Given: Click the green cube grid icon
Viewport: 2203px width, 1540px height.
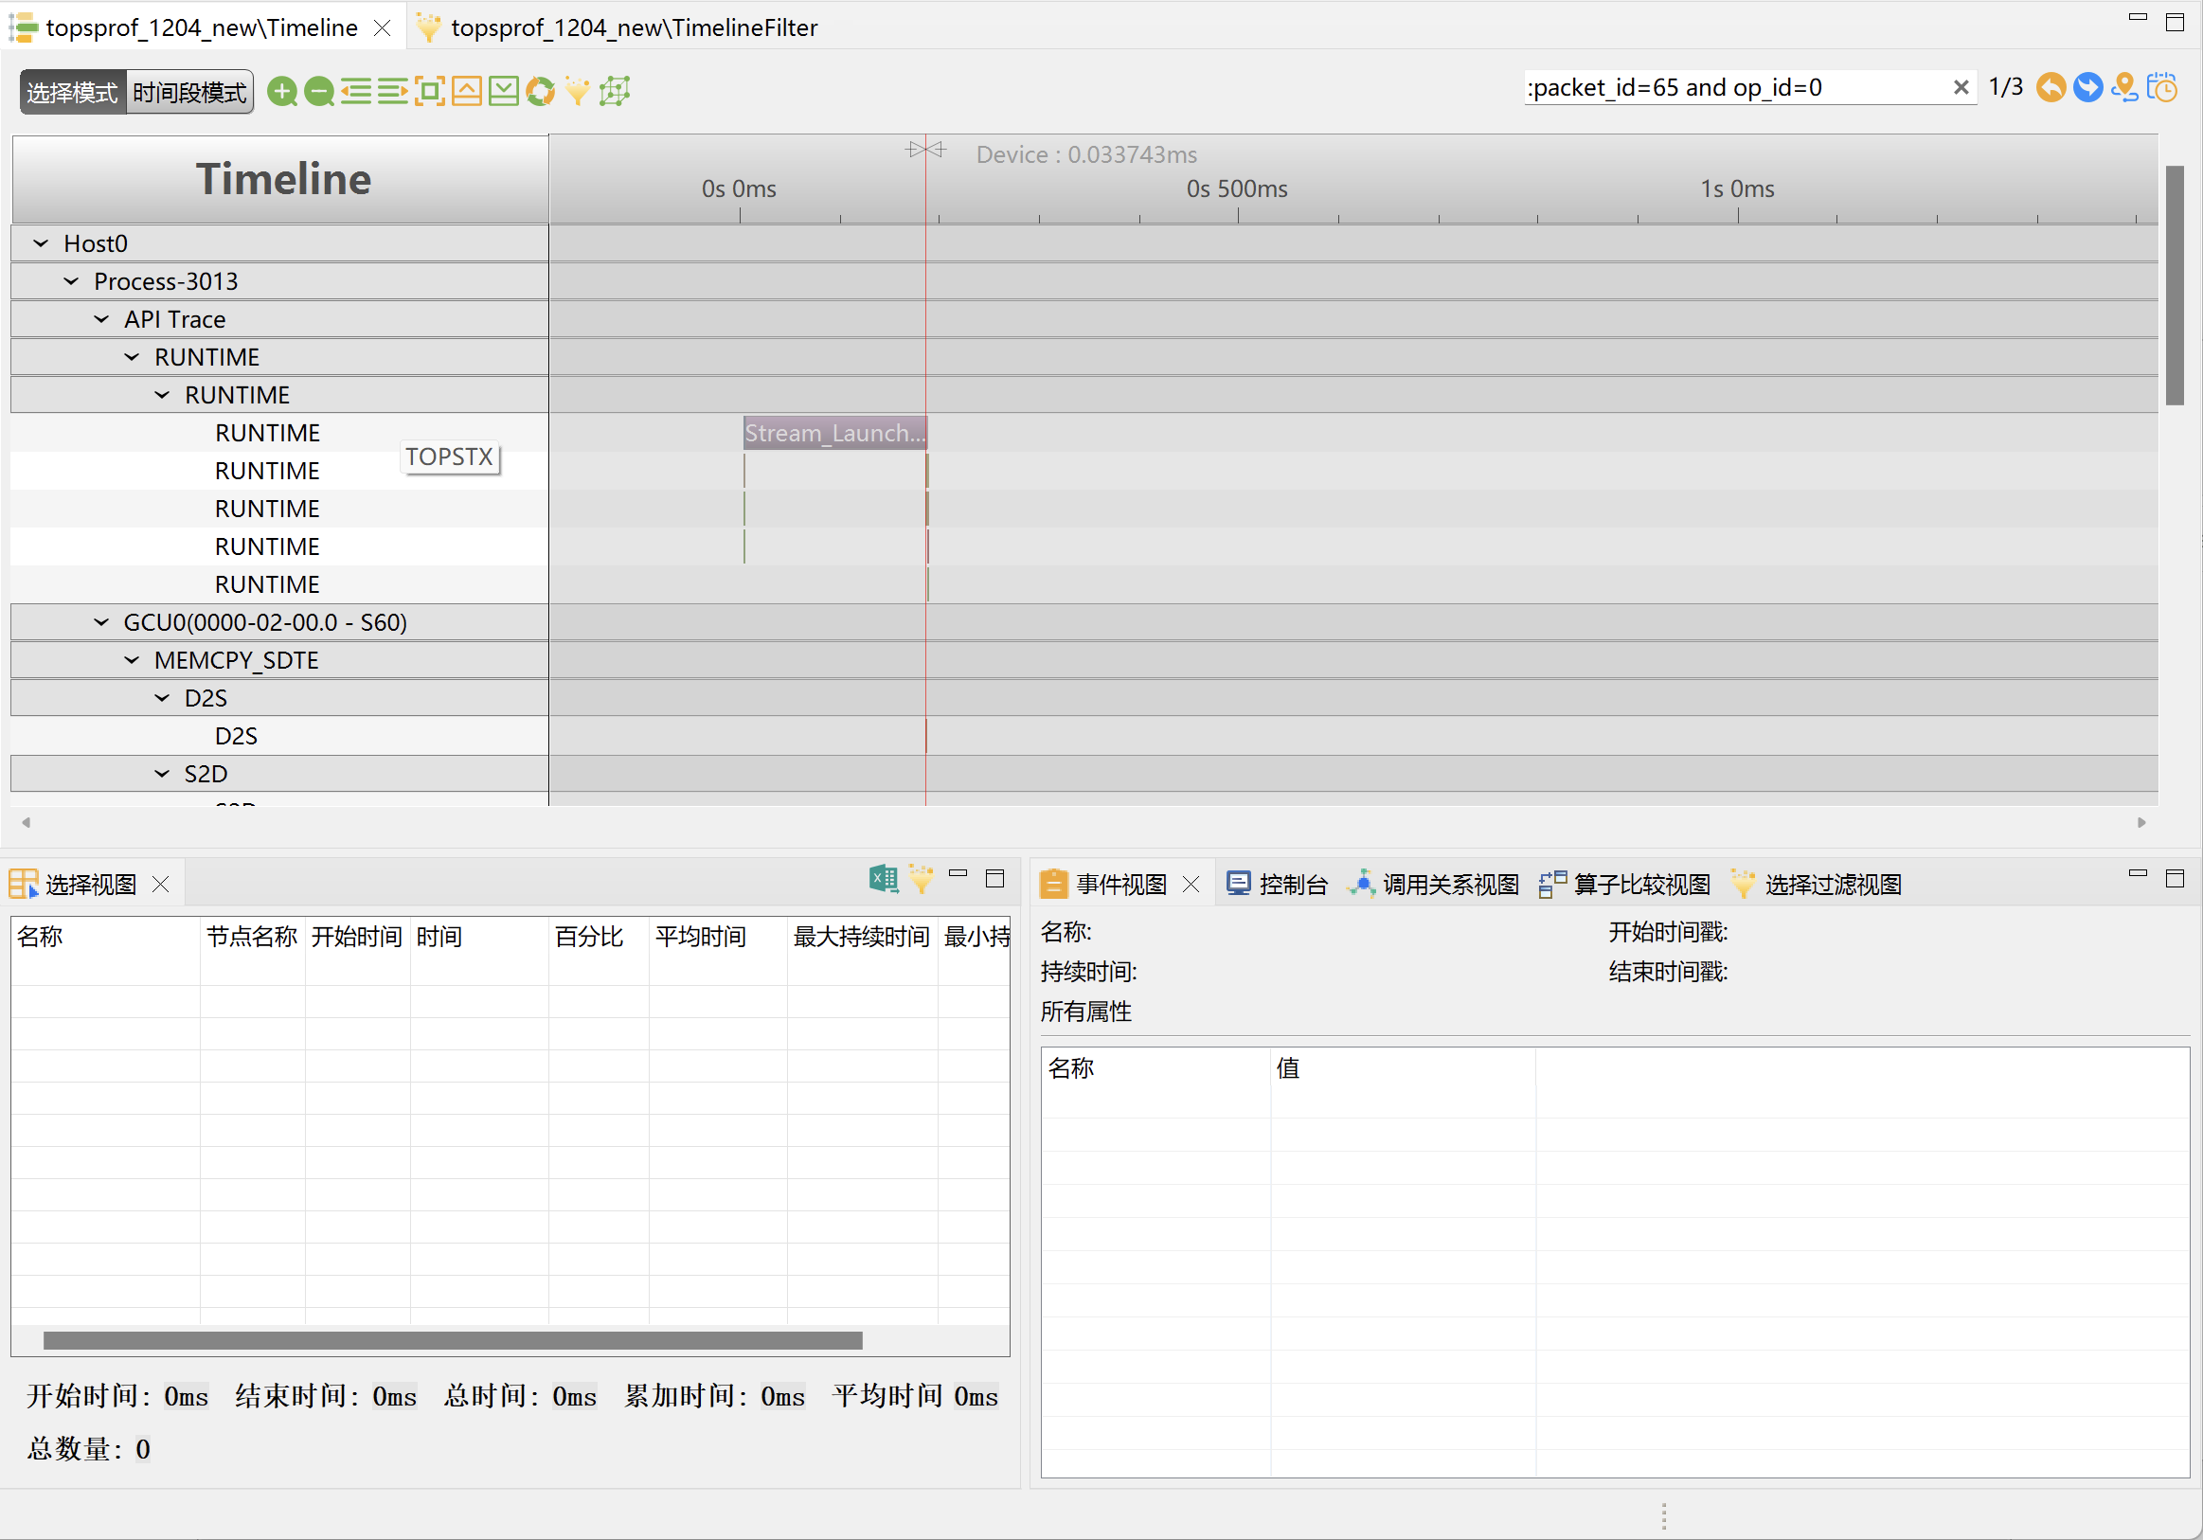Looking at the screenshot, I should (x=615, y=92).
